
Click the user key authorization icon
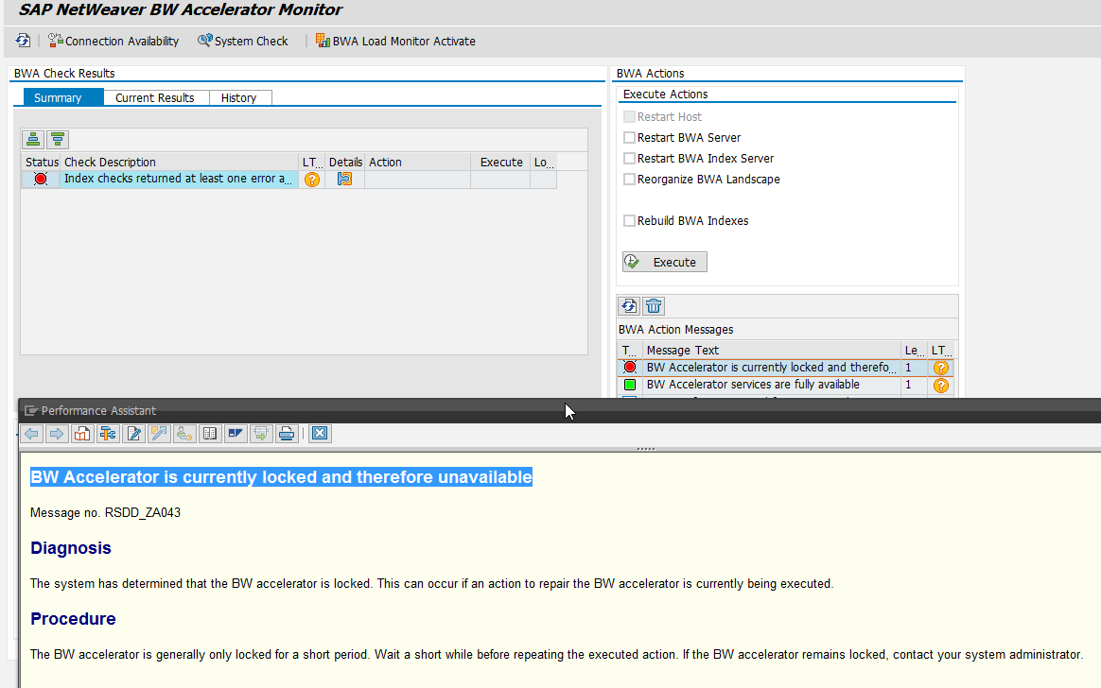coord(183,434)
